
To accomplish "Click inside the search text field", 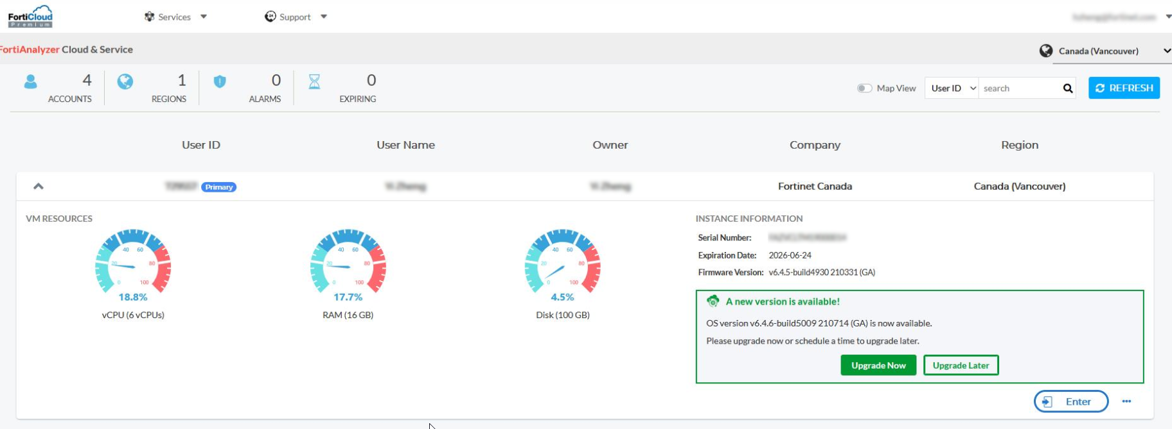I will [x=1018, y=88].
